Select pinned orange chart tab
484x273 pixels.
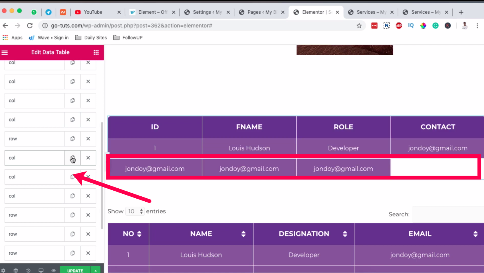63,12
